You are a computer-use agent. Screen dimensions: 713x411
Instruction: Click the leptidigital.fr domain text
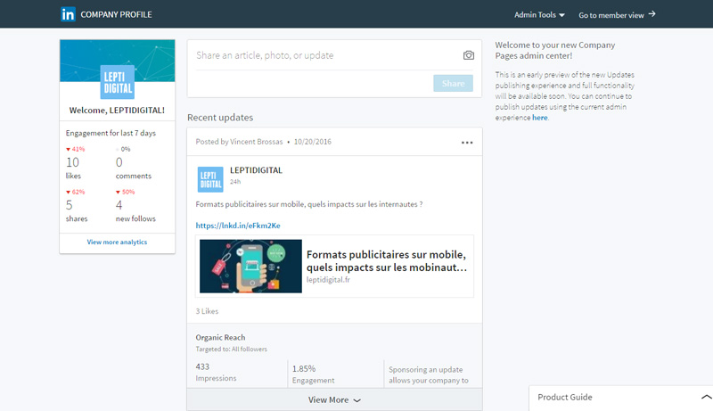pos(328,280)
